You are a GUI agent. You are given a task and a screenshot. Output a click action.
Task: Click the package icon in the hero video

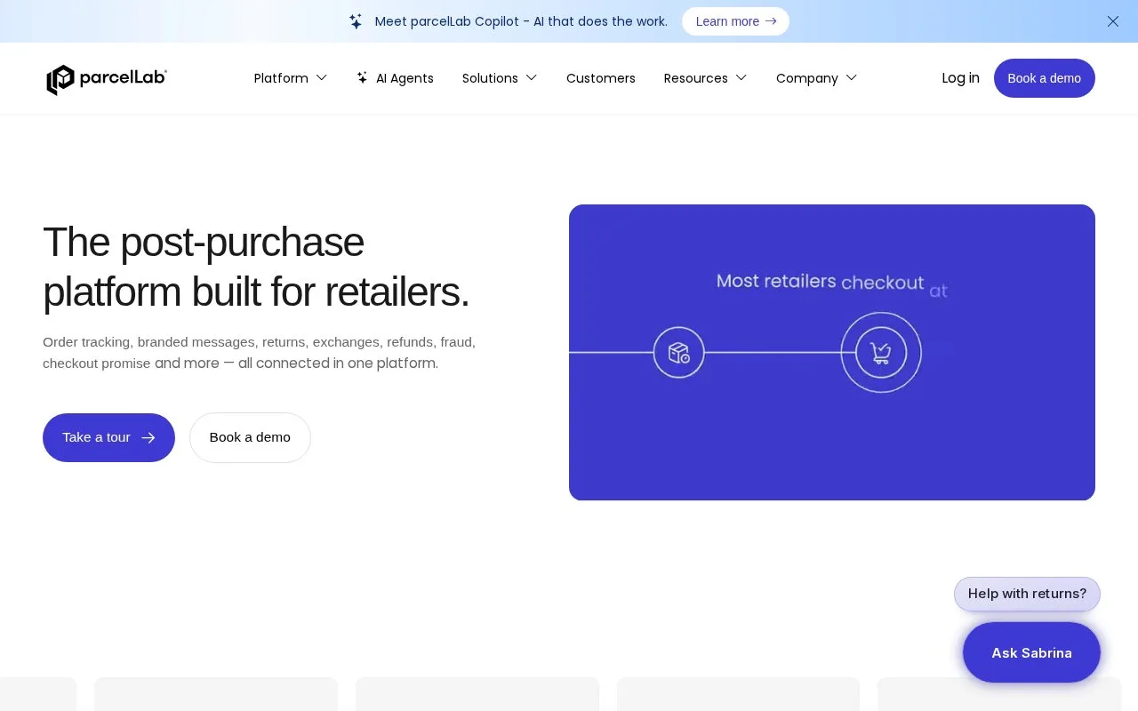679,353
